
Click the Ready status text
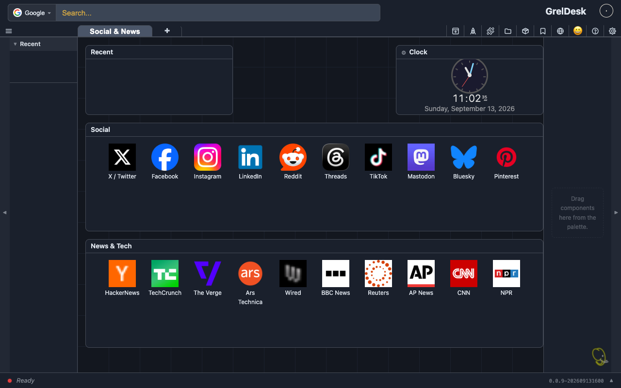25,381
